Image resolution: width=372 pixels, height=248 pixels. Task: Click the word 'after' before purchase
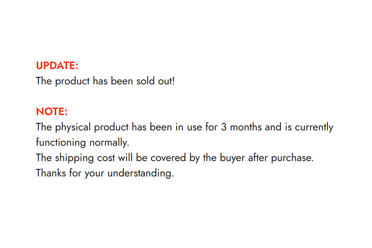258,158
